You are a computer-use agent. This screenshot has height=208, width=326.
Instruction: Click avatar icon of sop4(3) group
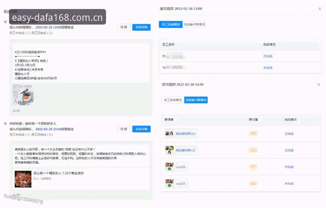[169, 167]
